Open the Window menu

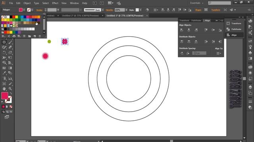(x=74, y=3)
